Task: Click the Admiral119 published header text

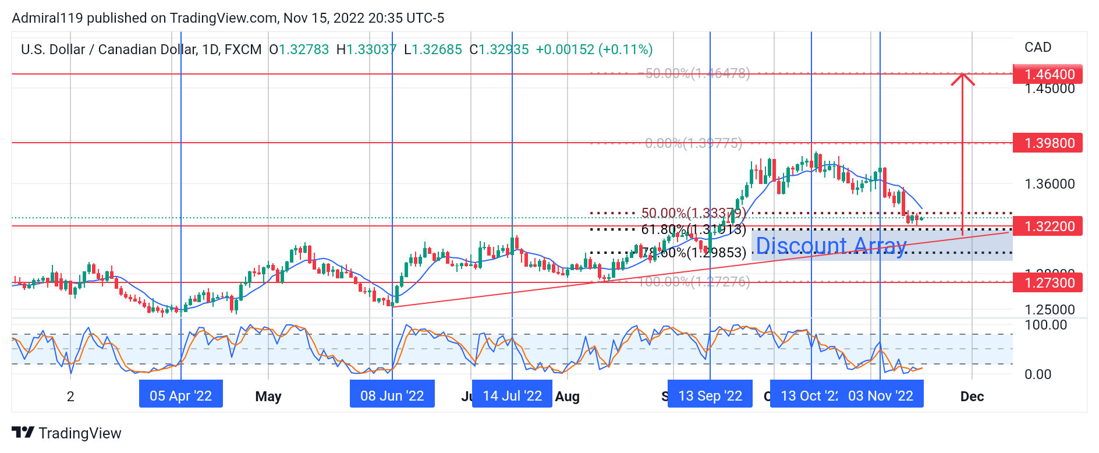Action: 228,18
